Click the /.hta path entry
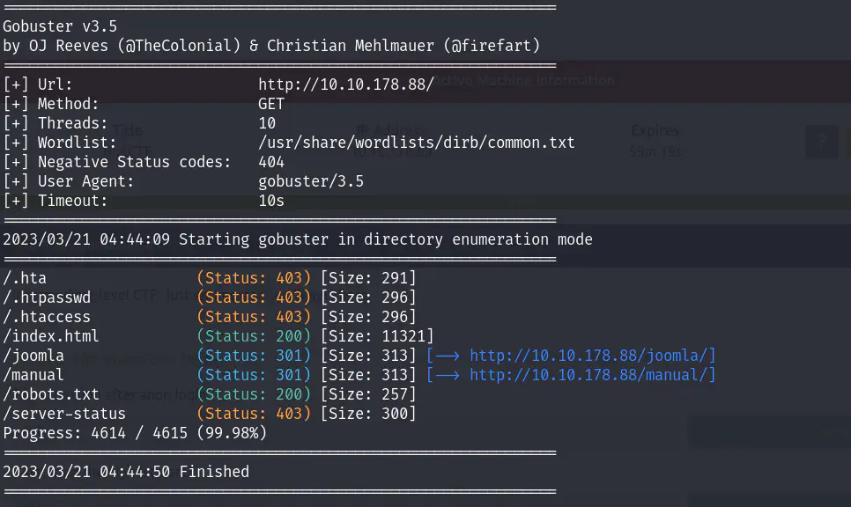The height and width of the screenshot is (507, 851). click(x=25, y=278)
